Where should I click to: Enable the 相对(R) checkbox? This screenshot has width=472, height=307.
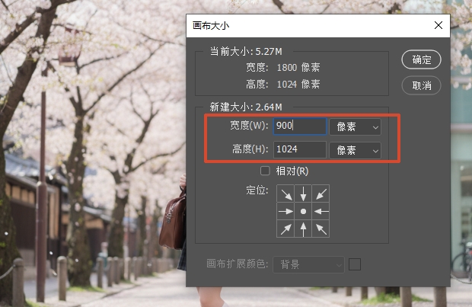click(x=265, y=171)
